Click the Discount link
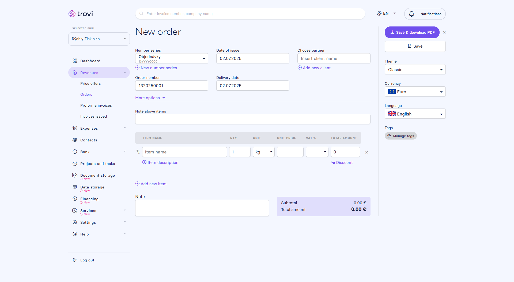The width and height of the screenshot is (514, 282). pos(342,163)
